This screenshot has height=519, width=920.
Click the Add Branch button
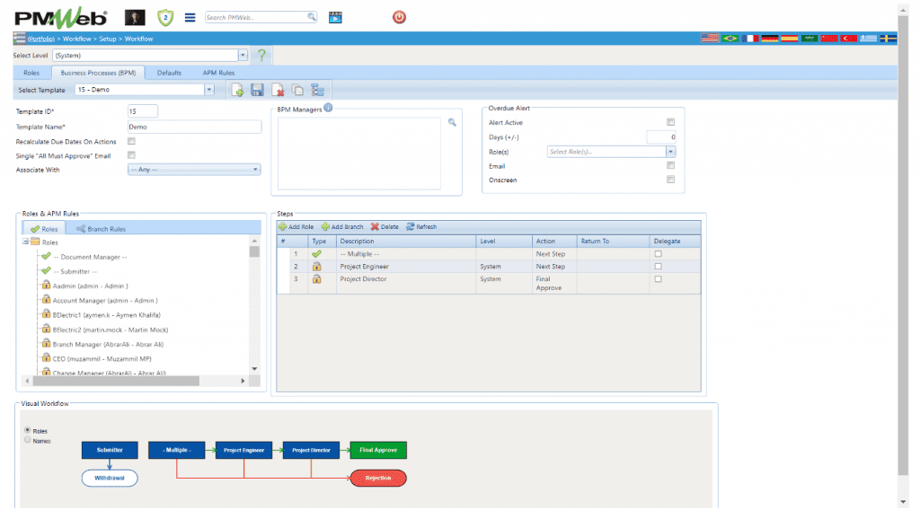[342, 227]
